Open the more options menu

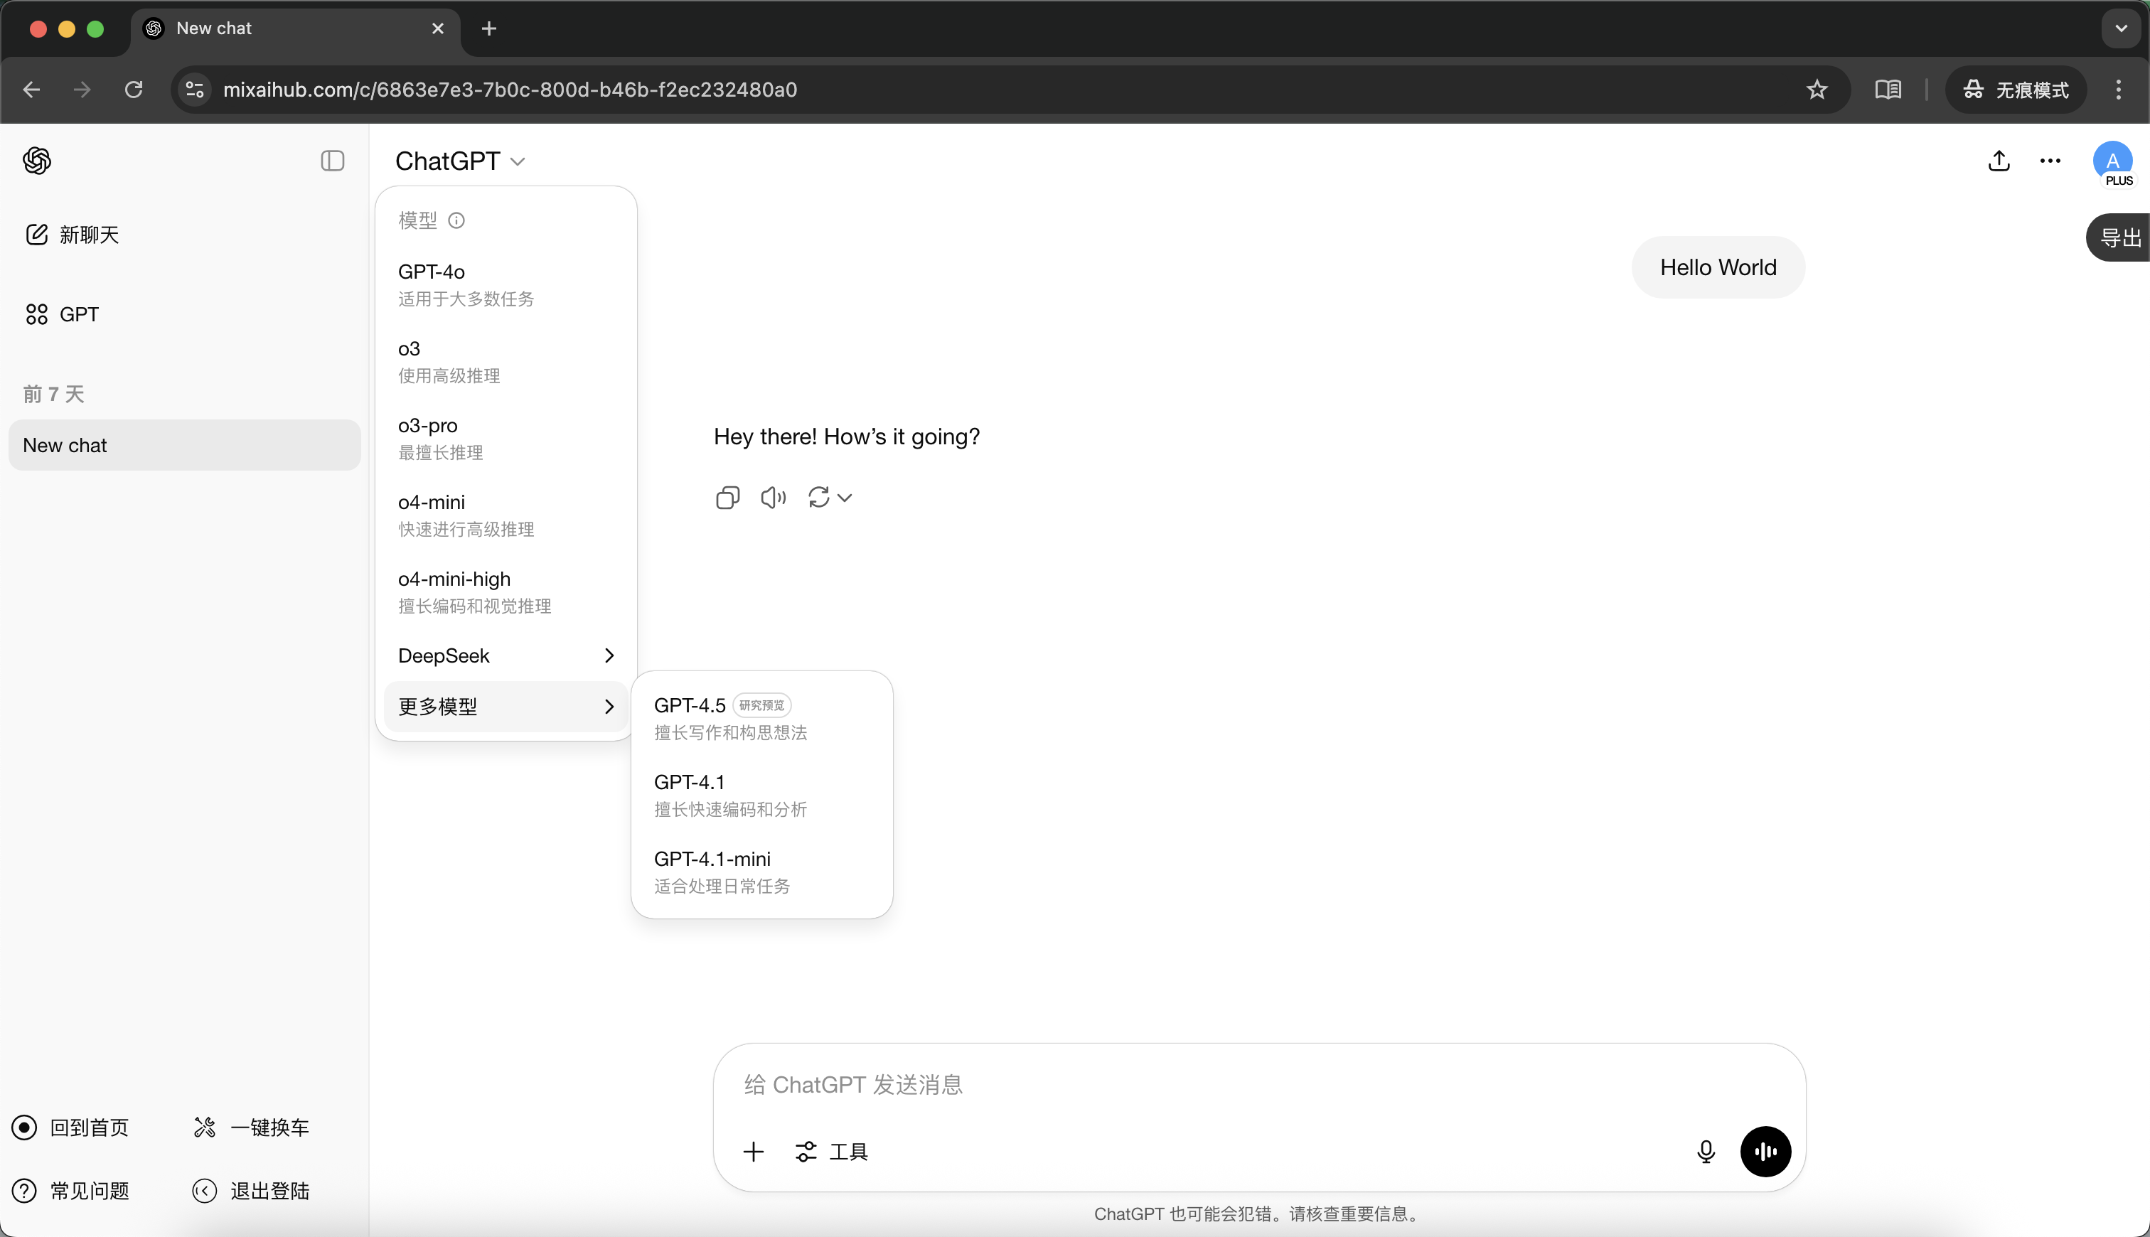2050,161
